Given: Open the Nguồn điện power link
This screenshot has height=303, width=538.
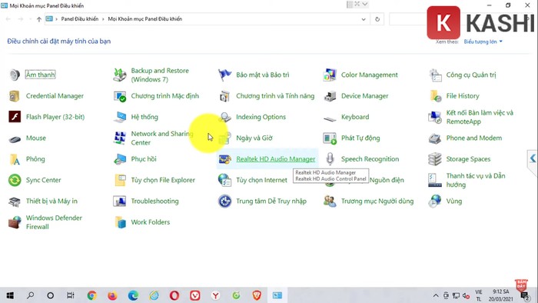Looking at the screenshot, I should tap(387, 180).
